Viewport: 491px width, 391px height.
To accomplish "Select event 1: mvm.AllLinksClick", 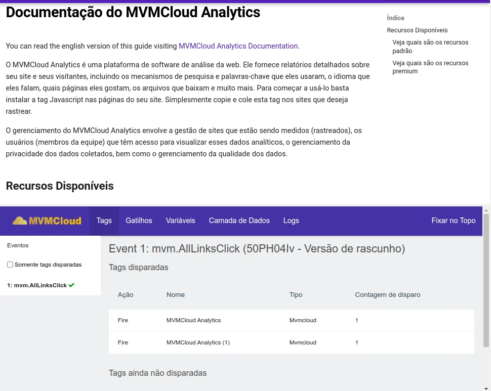I will pos(37,285).
